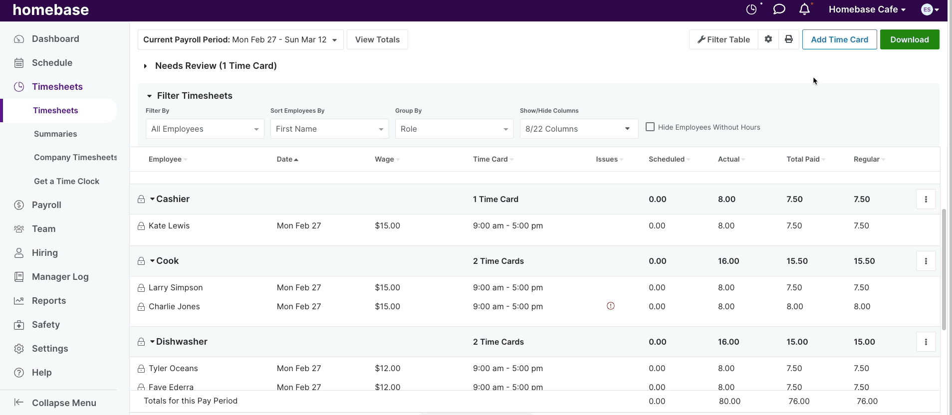Open table settings gear icon
The width and height of the screenshot is (952, 415).
[768, 39]
